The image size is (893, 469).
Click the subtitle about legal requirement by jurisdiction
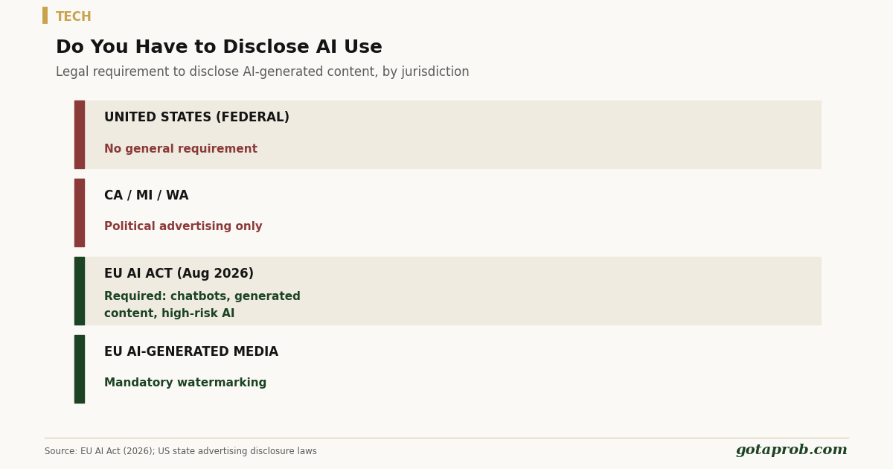pos(263,72)
